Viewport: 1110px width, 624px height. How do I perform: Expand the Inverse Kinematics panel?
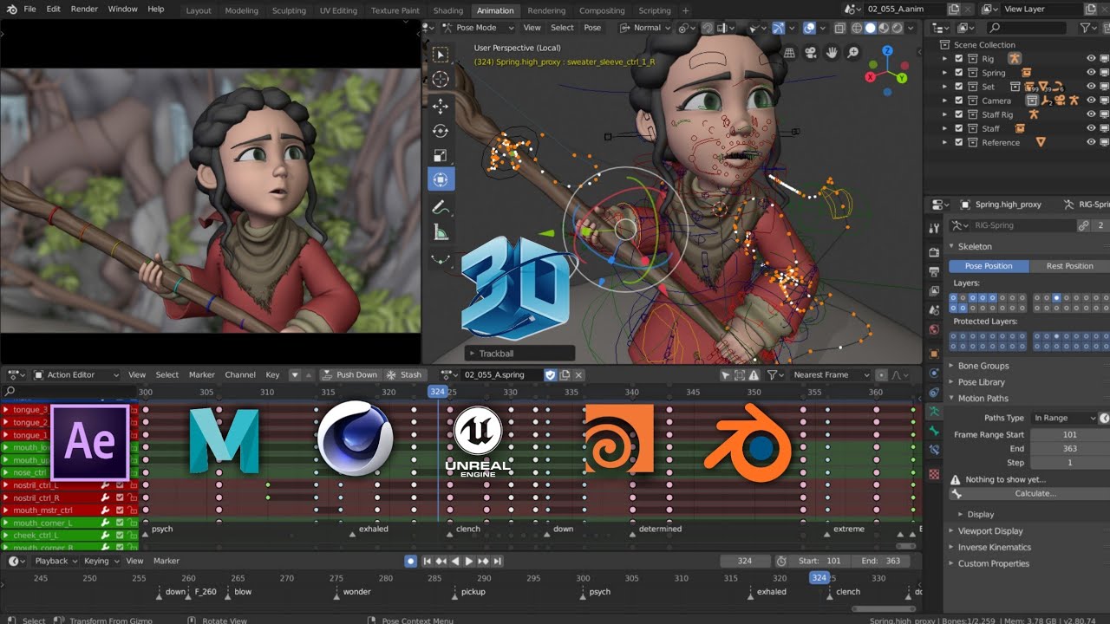[x=994, y=547]
